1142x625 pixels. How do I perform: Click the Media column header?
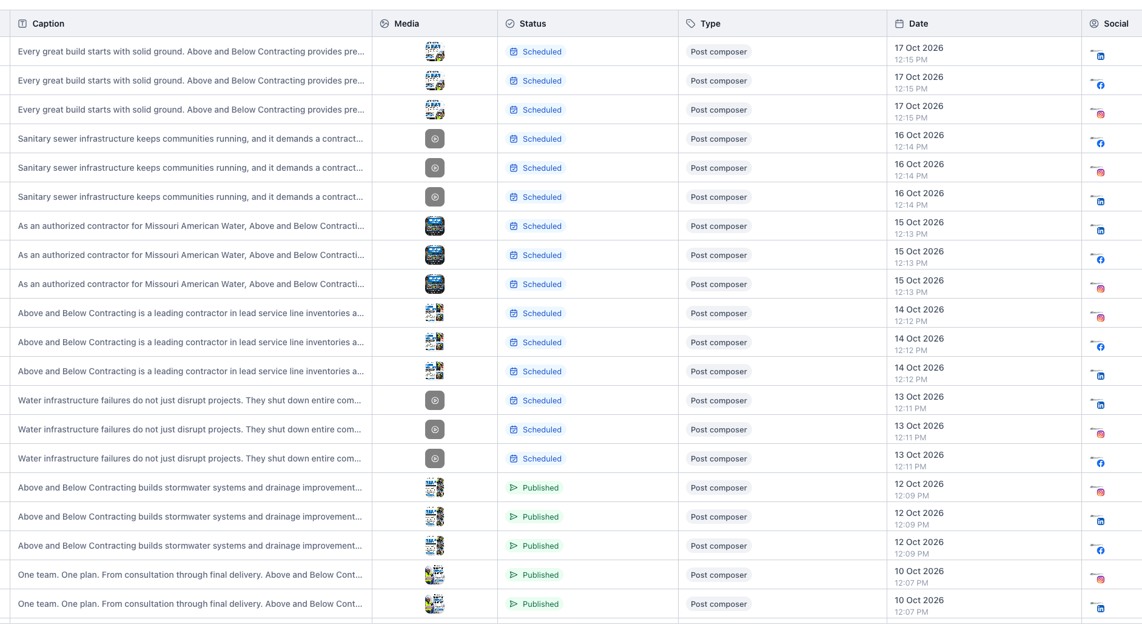(435, 24)
